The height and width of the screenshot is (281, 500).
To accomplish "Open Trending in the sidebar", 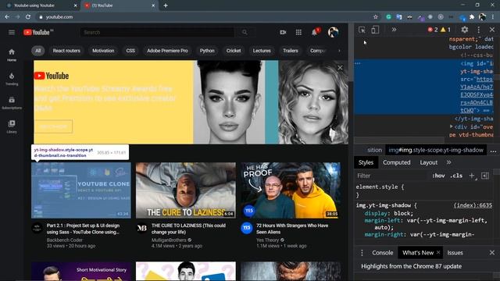I will (x=12, y=79).
